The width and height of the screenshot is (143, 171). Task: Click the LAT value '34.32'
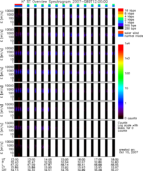pos(31,170)
